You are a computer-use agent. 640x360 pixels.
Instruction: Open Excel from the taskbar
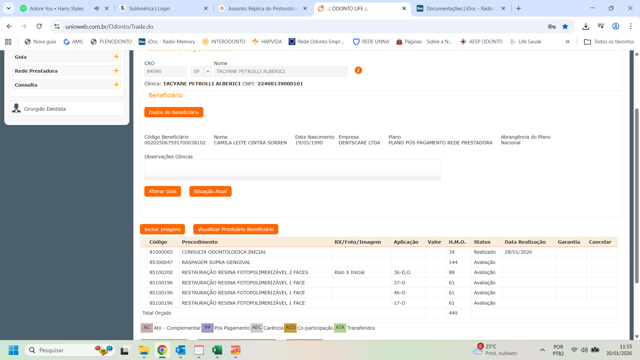tap(217, 350)
